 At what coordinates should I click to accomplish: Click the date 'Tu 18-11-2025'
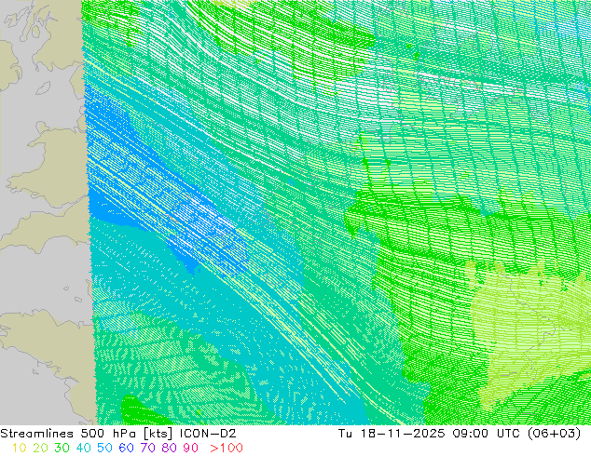pyautogui.click(x=392, y=434)
